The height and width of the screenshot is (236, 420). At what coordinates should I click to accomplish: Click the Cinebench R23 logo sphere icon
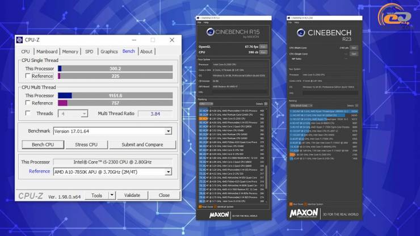(x=301, y=33)
